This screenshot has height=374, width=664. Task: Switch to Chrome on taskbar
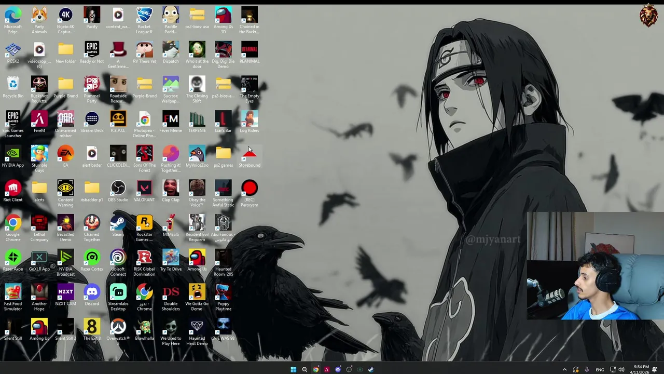click(315, 369)
